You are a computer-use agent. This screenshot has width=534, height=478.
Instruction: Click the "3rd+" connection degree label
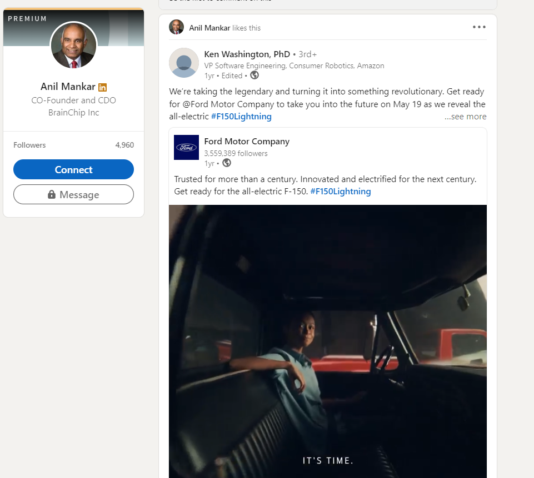[x=307, y=54]
